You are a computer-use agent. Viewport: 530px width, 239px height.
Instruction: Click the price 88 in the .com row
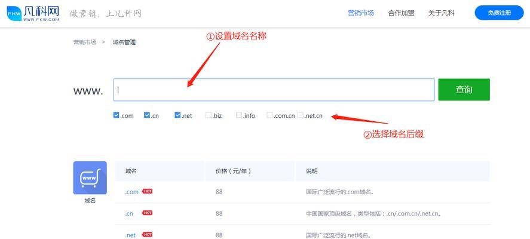point(219,192)
